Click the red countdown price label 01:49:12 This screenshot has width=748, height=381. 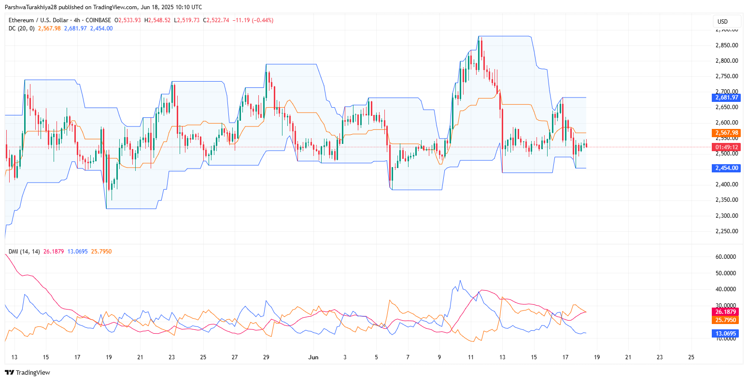(726, 147)
